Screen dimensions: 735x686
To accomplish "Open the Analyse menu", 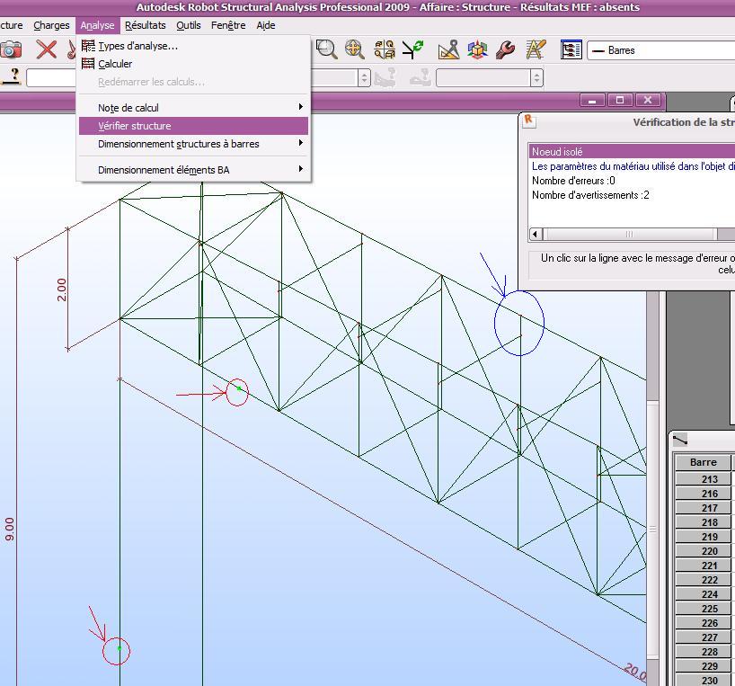I will tap(98, 25).
